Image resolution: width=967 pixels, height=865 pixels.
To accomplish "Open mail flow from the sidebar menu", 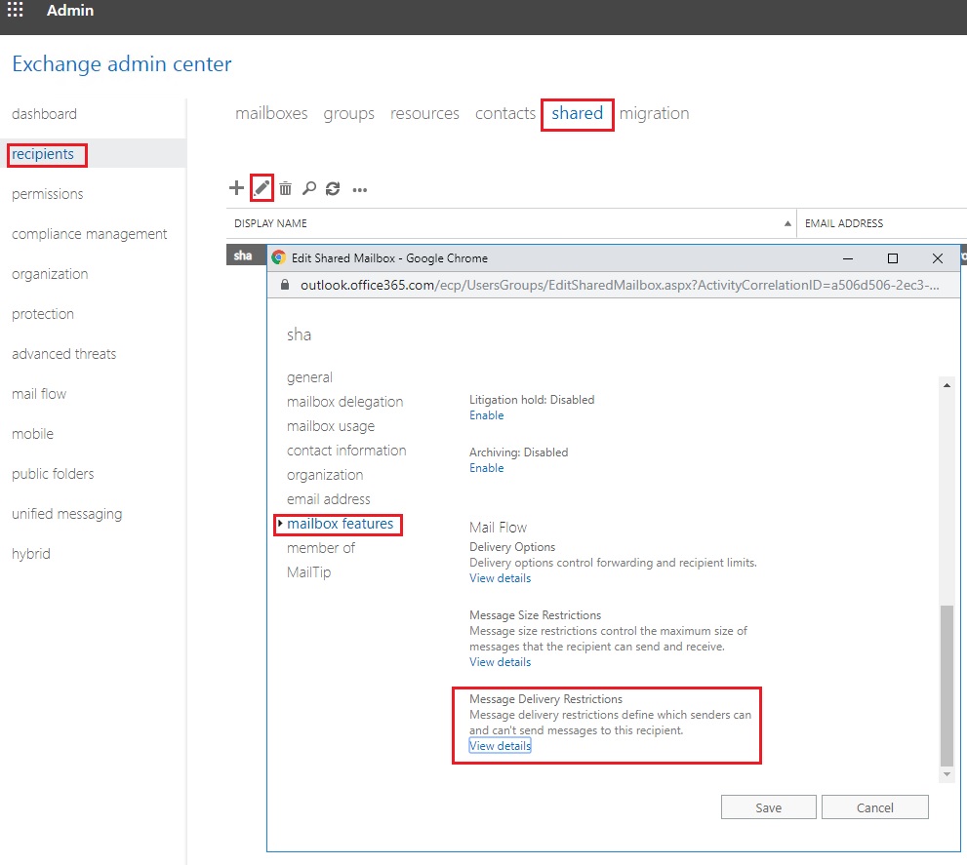I will pyautogui.click(x=38, y=394).
